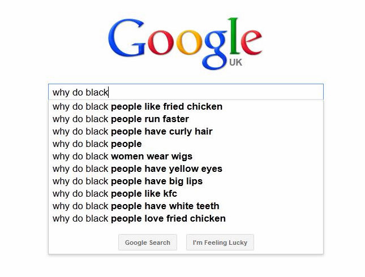The height and width of the screenshot is (277, 365).
Task: Pick suggestion 'people like kfc'
Action: pyautogui.click(x=186, y=194)
